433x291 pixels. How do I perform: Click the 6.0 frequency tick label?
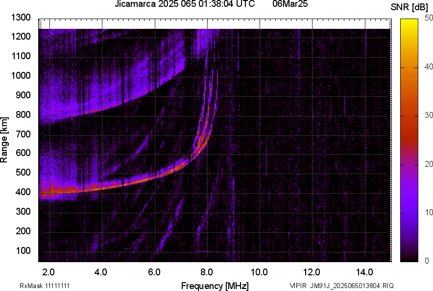tap(154, 272)
